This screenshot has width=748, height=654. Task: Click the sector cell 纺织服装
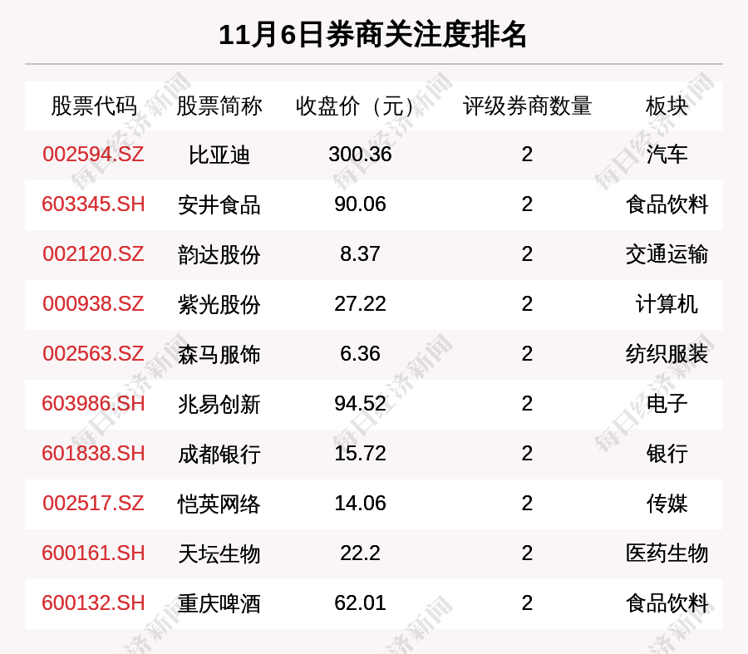click(667, 354)
